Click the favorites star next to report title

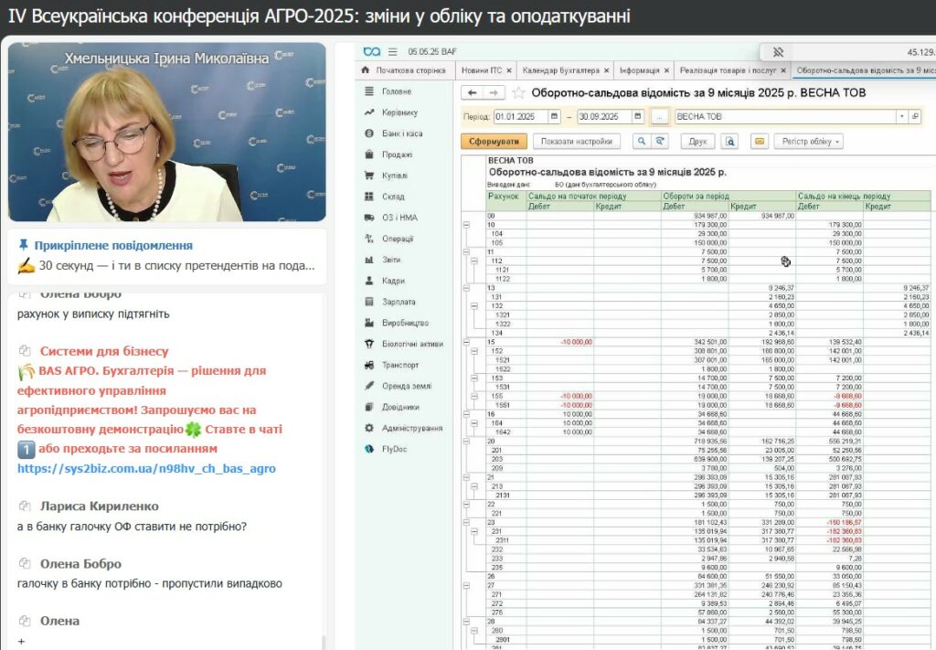tap(519, 93)
